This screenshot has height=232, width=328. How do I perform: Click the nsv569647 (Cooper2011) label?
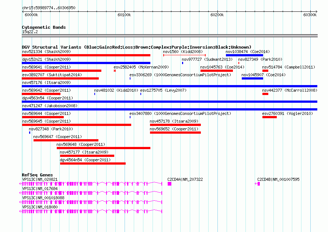click(x=57, y=137)
